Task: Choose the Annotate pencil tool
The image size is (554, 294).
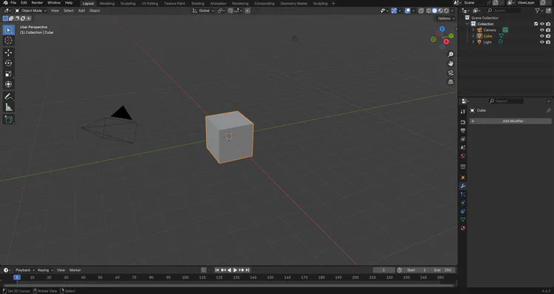Action: (8, 97)
